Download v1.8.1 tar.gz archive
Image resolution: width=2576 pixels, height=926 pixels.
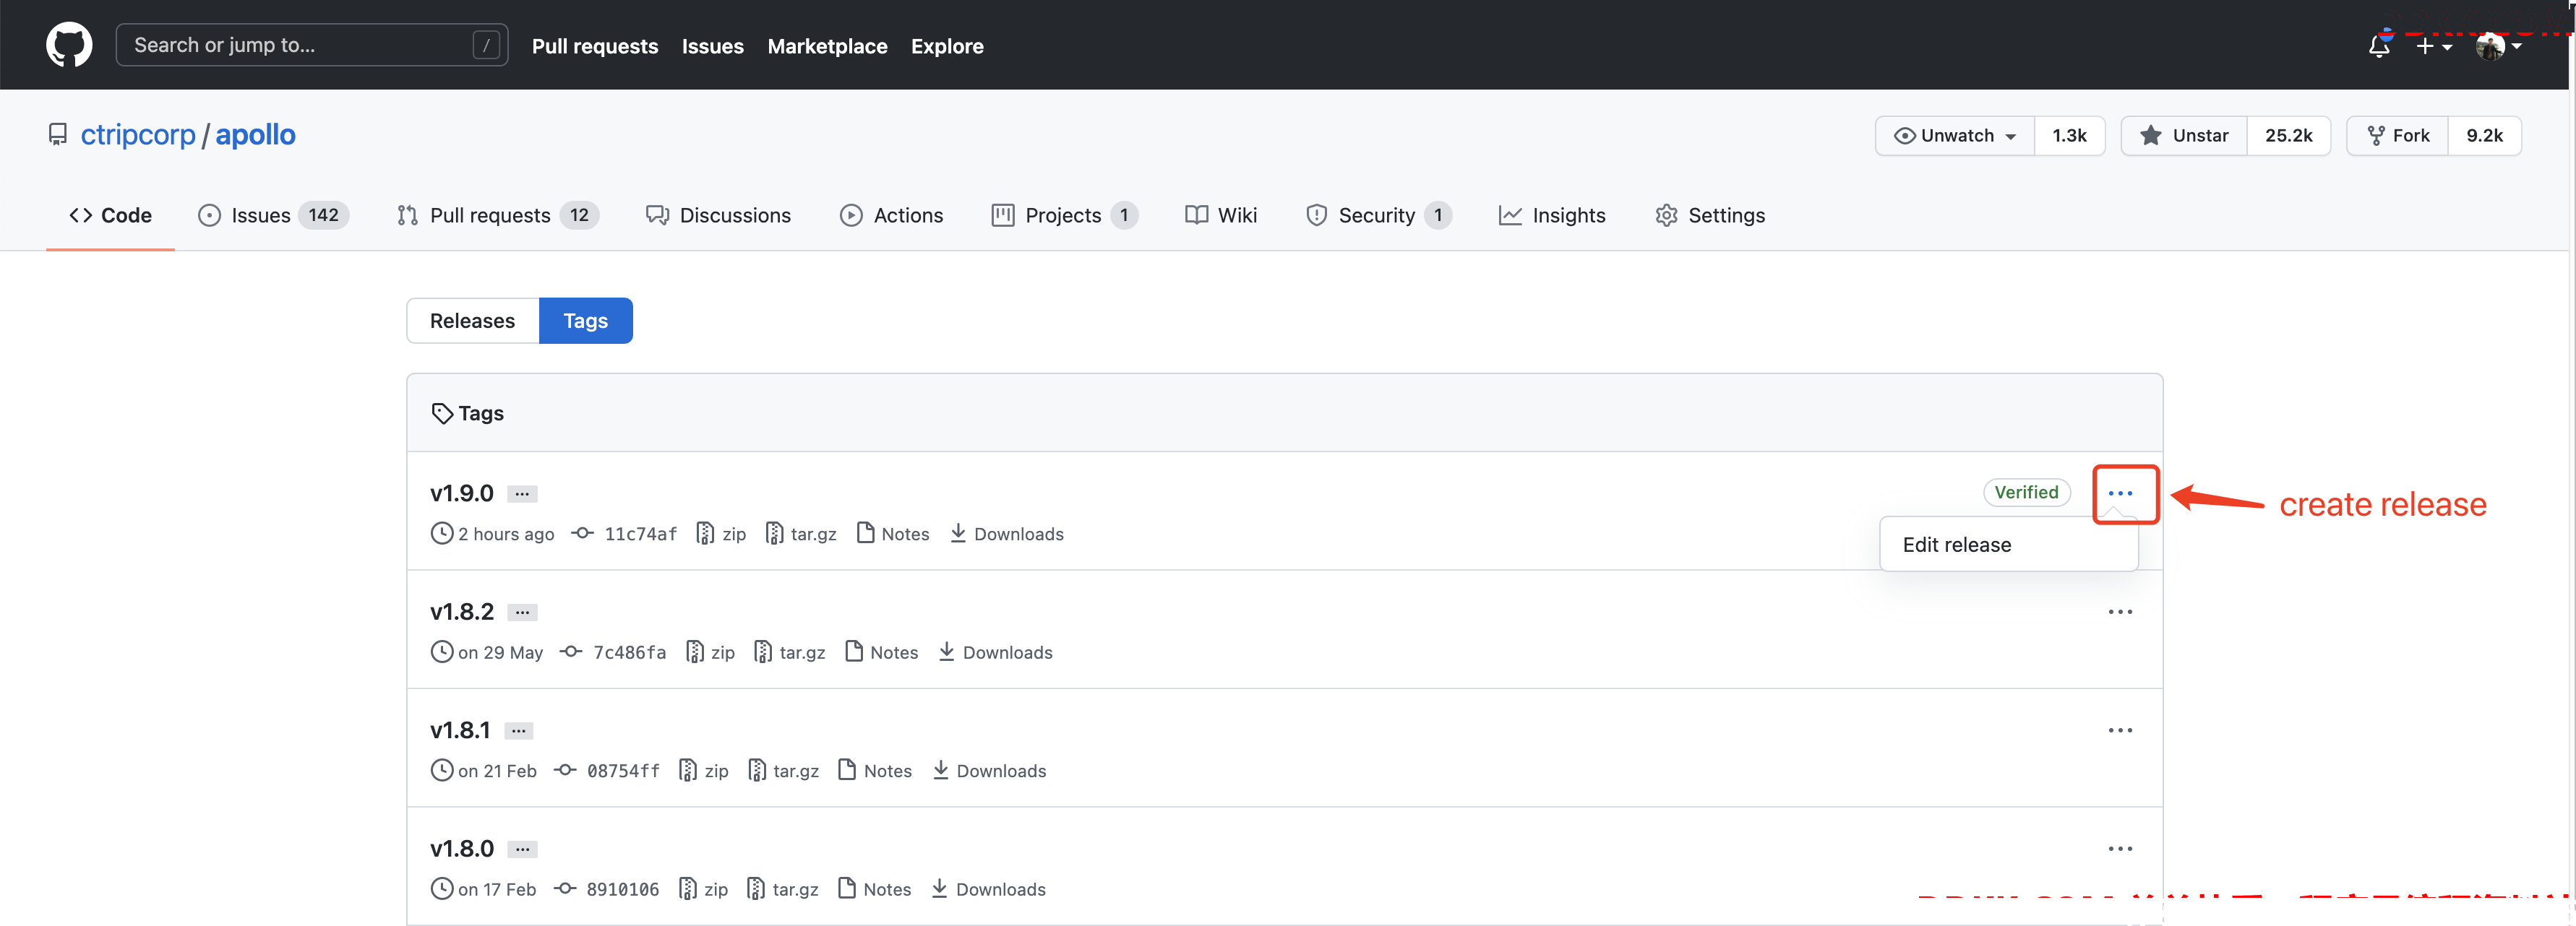click(784, 771)
